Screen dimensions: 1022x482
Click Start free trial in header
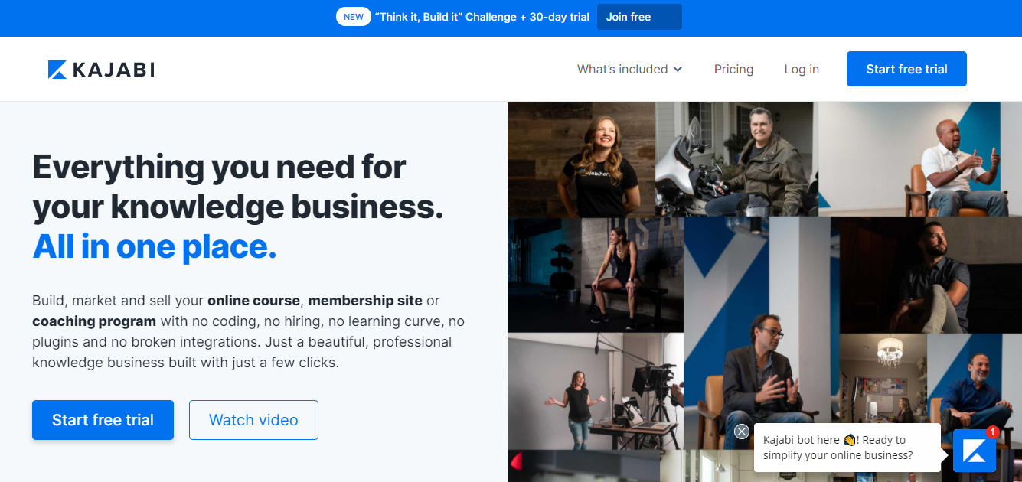pos(906,69)
